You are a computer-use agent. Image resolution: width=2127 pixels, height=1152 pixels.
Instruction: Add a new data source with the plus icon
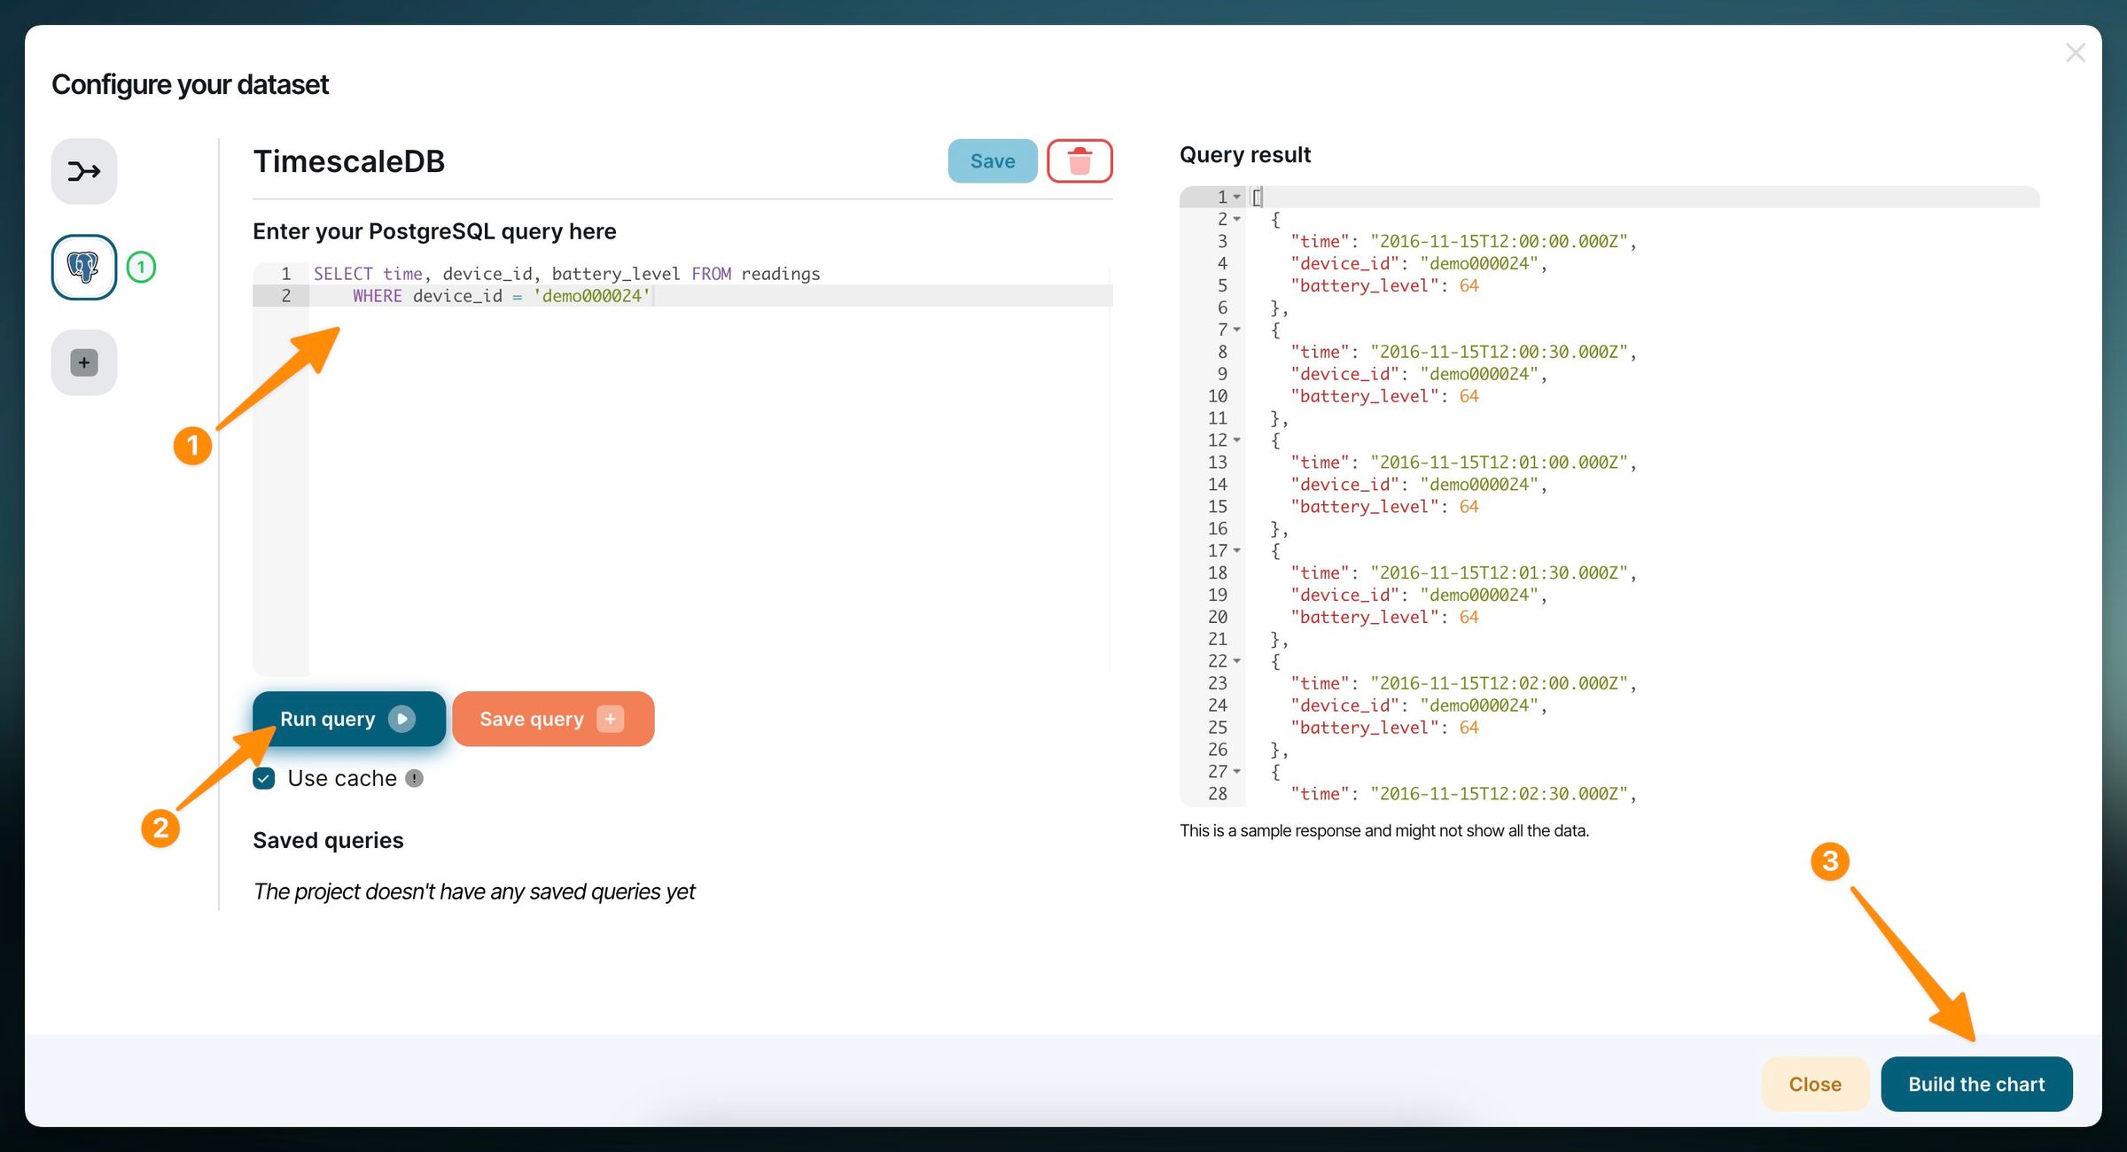(83, 362)
